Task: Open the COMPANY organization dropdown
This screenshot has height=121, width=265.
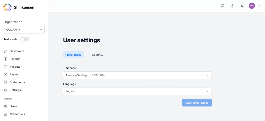Action: tap(24, 30)
